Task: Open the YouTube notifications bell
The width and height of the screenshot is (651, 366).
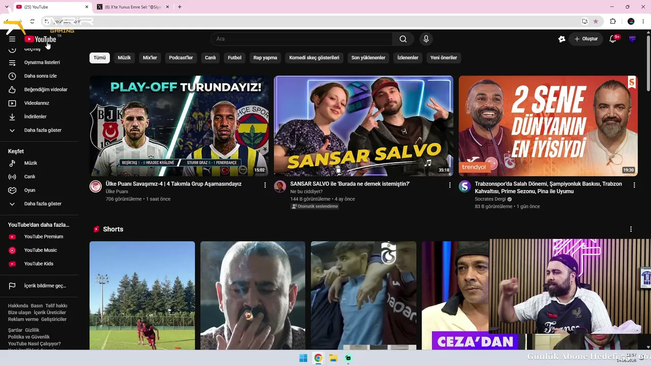Action: [613, 39]
